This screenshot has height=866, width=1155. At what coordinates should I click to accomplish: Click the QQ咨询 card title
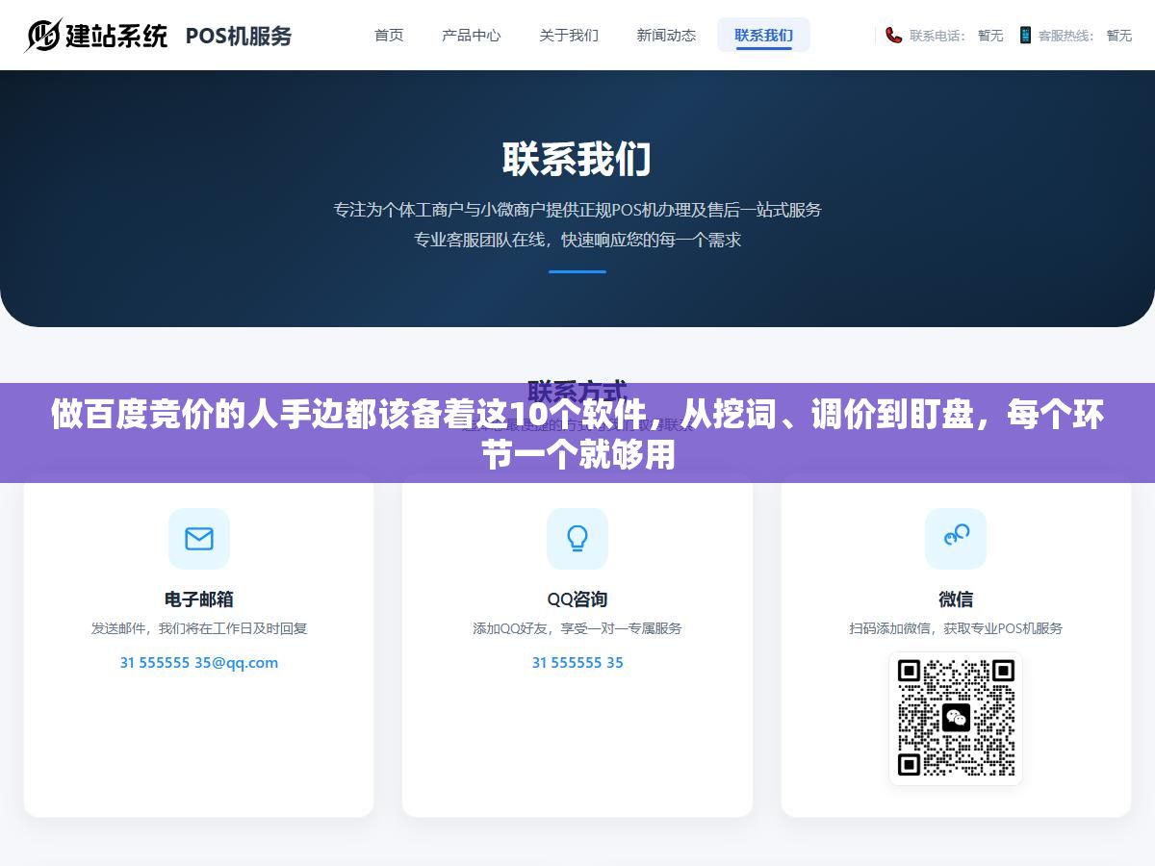pos(577,599)
